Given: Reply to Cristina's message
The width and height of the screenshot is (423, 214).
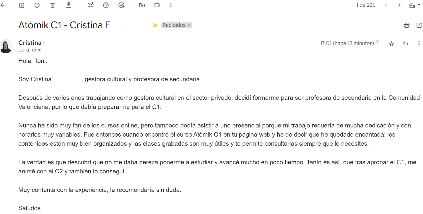Looking at the screenshot, I should (x=406, y=44).
